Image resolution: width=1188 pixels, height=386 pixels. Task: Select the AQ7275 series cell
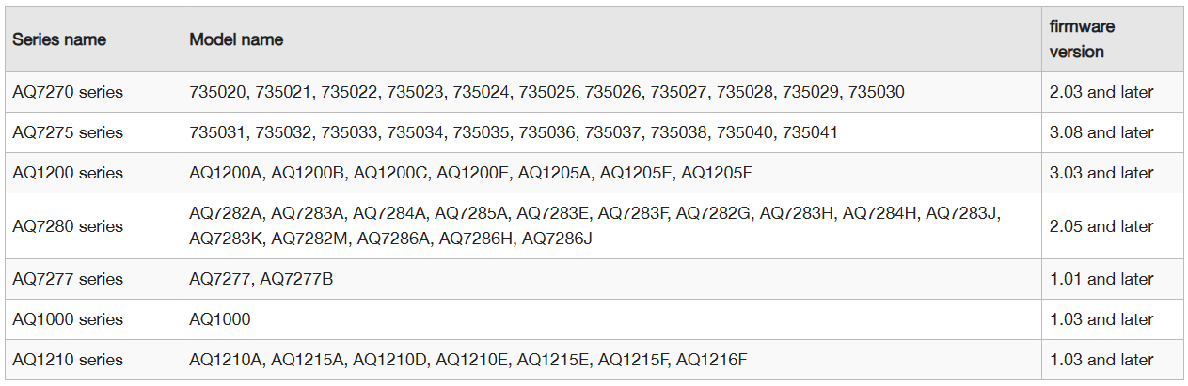tap(68, 132)
